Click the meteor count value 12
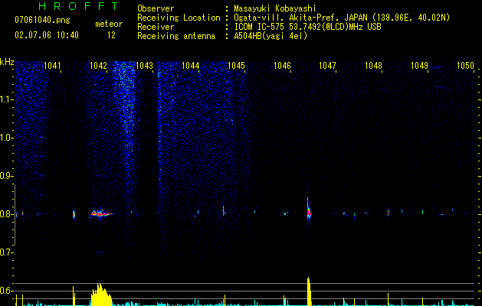Screen dimensions: 482x306 (x=111, y=35)
